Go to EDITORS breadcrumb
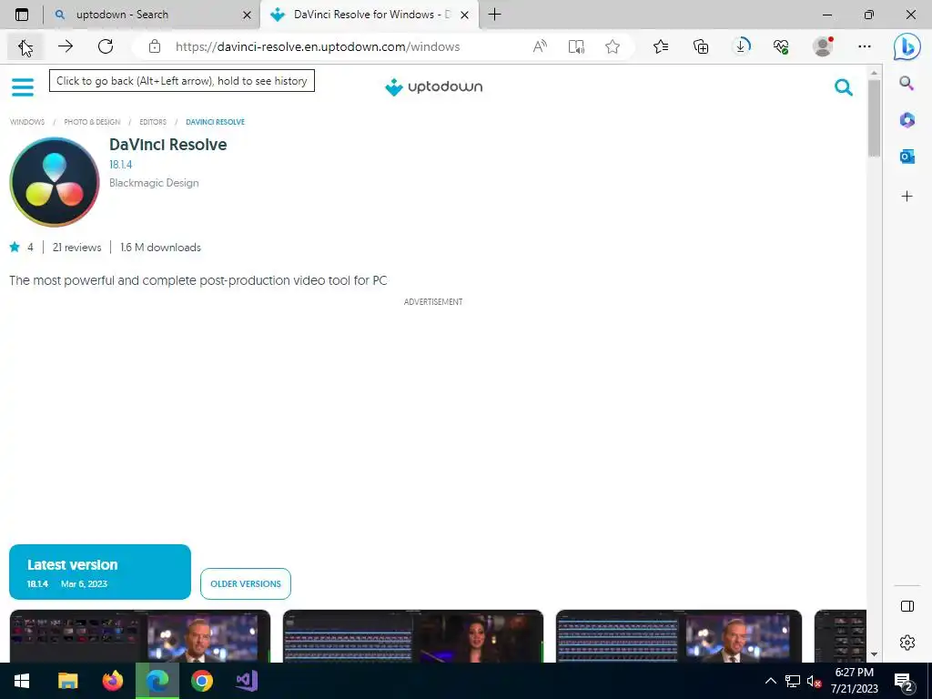This screenshot has height=699, width=932. 153,122
